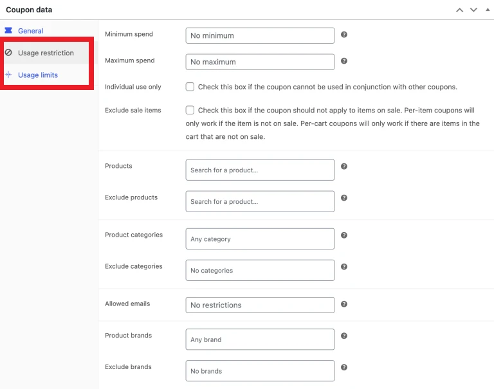
Task: Enable the Individual use only checkbox
Action: click(190, 87)
